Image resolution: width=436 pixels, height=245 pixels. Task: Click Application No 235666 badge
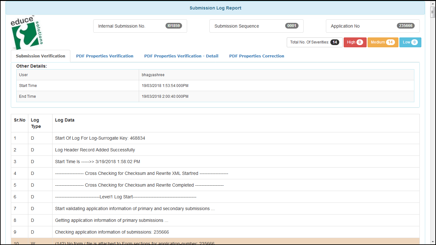tap(405, 26)
